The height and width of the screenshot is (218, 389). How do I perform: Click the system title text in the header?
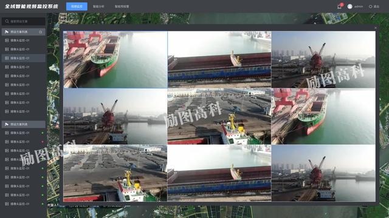click(x=32, y=7)
